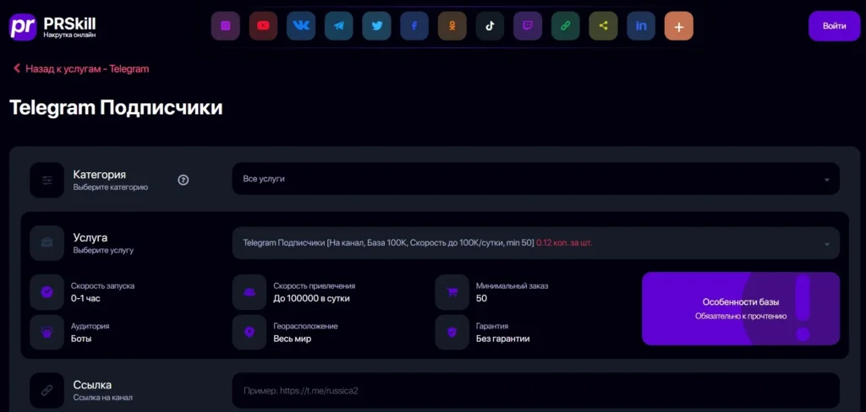The width and height of the screenshot is (866, 412).
Task: Open the Услуга dropdown Telegram Подписчики
Action: pyautogui.click(x=535, y=242)
